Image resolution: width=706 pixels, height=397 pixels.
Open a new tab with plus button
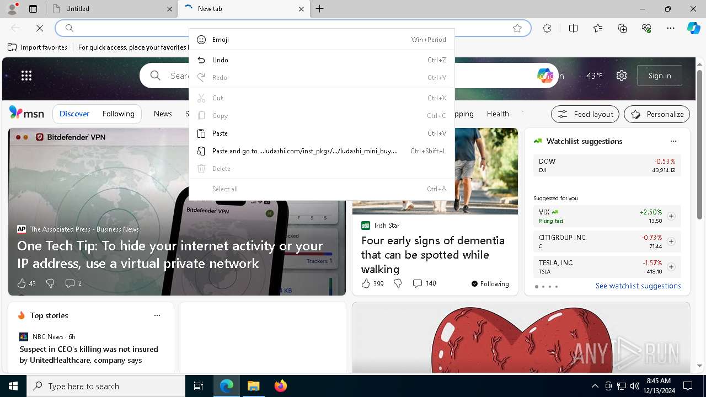[x=320, y=9]
